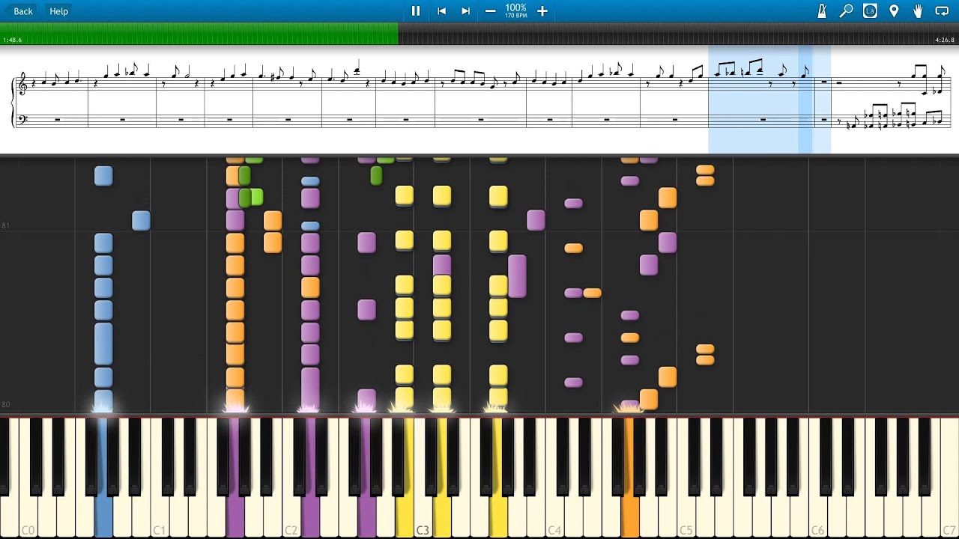Skip back to the previous section
Viewport: 959px width, 539px height.
click(441, 11)
